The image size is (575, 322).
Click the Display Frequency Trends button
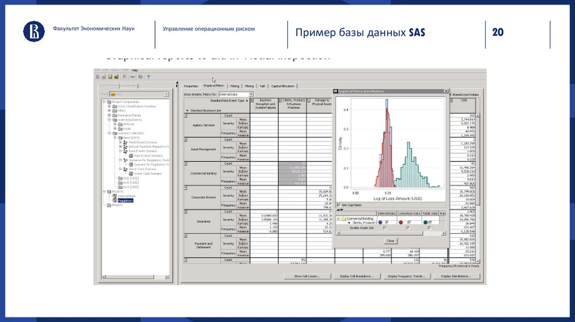coord(407,276)
